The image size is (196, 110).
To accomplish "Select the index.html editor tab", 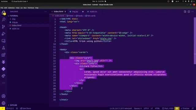I will [58, 12].
